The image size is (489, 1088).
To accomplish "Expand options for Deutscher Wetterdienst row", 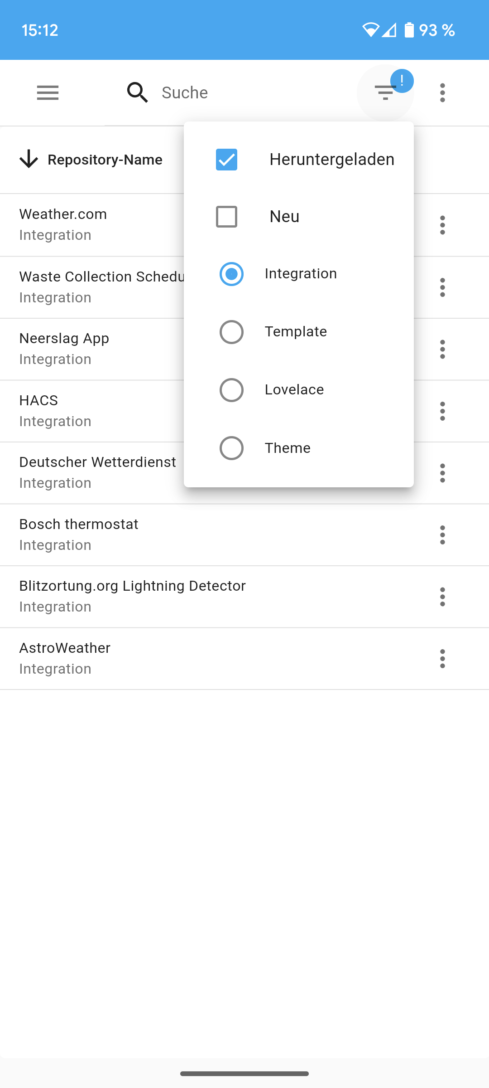I will (x=442, y=473).
